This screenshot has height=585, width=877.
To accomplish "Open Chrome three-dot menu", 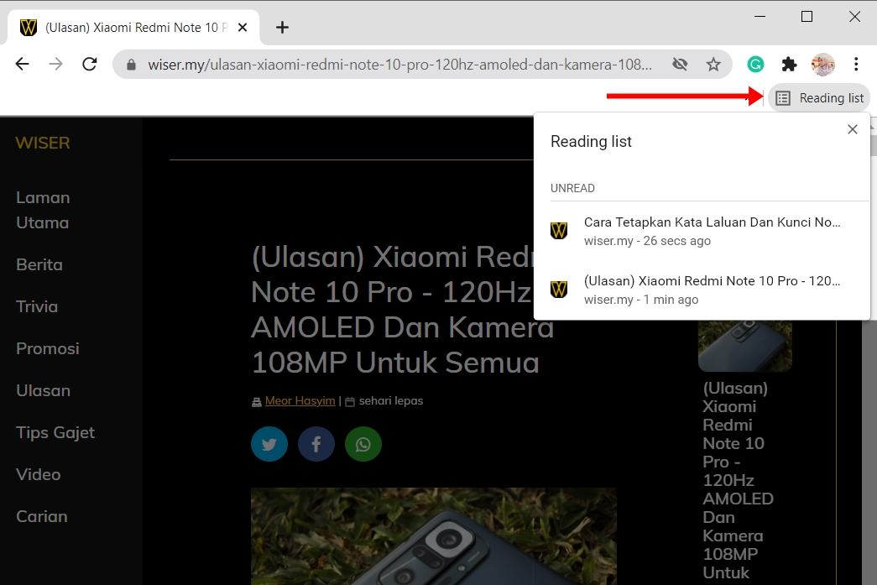I will [x=856, y=65].
